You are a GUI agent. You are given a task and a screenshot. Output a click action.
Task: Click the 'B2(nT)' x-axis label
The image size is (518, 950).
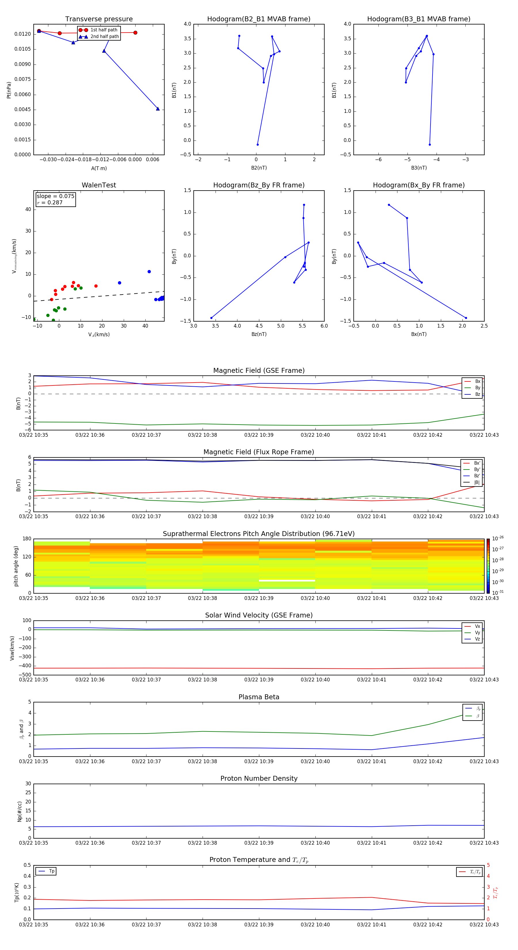259,168
